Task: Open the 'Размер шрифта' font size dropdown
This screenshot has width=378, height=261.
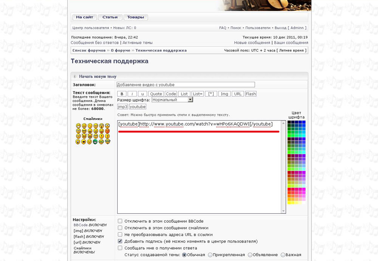Action: click(x=190, y=100)
